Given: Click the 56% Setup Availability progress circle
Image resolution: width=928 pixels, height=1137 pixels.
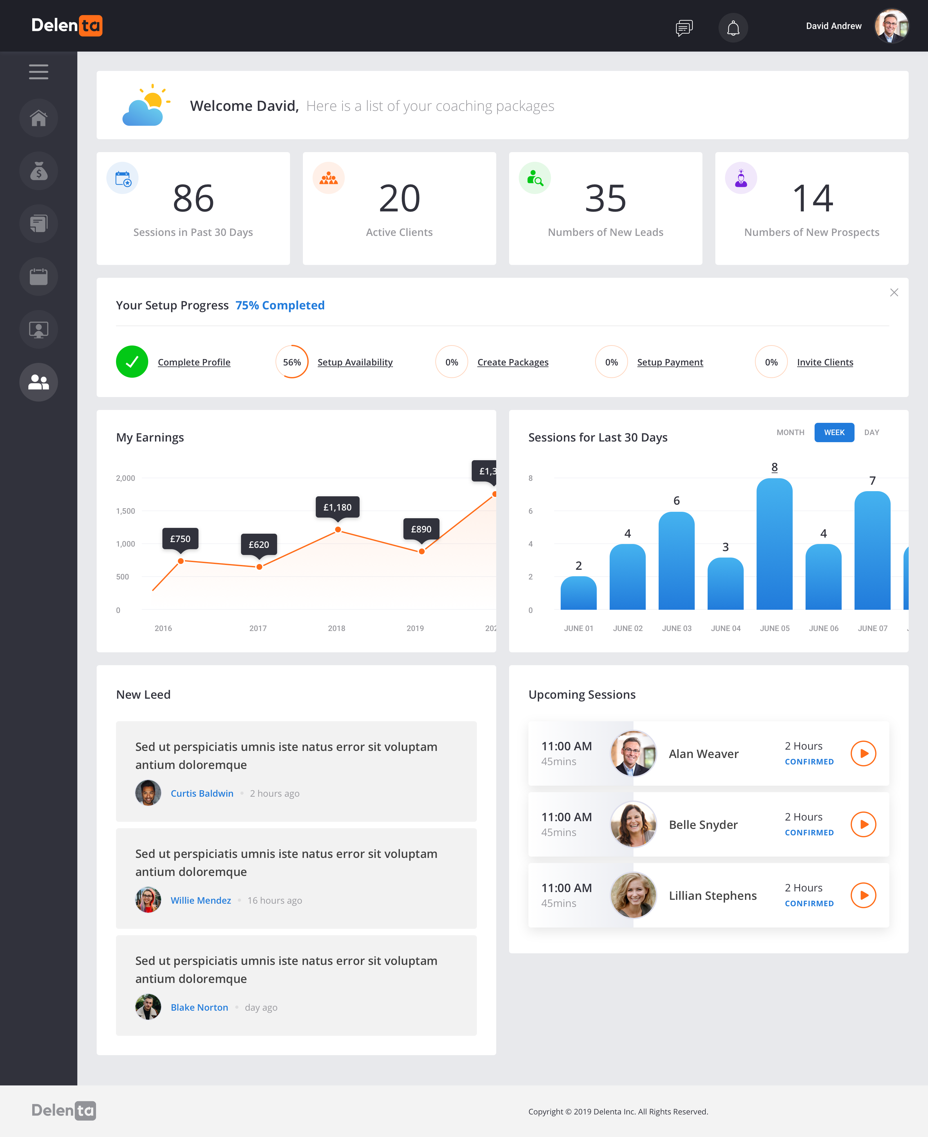Looking at the screenshot, I should [292, 362].
